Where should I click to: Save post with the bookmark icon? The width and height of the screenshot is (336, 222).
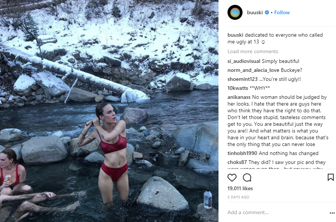tap(330, 177)
